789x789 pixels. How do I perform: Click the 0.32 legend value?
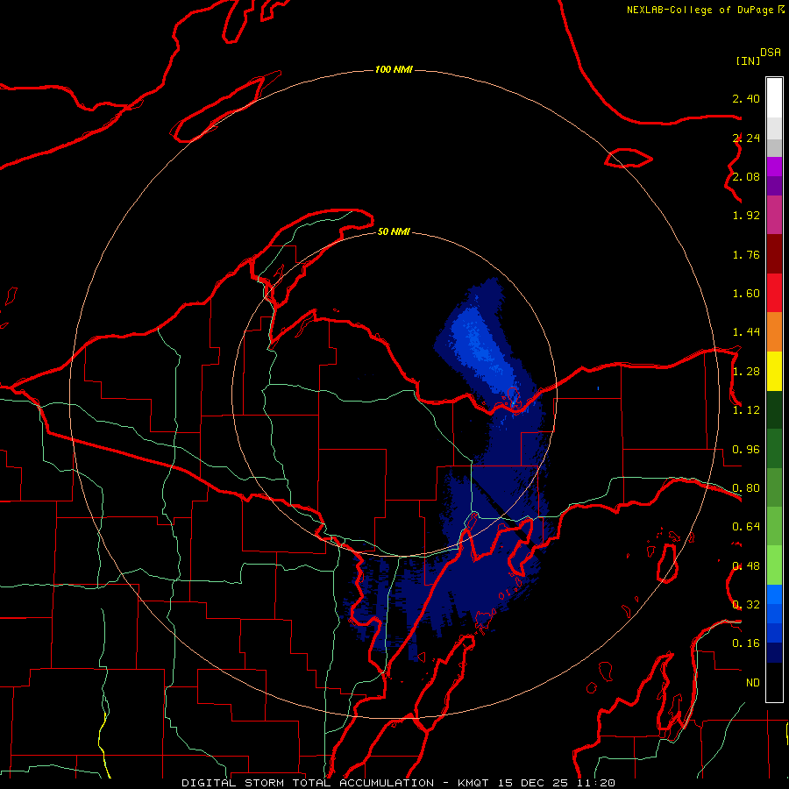tap(746, 605)
